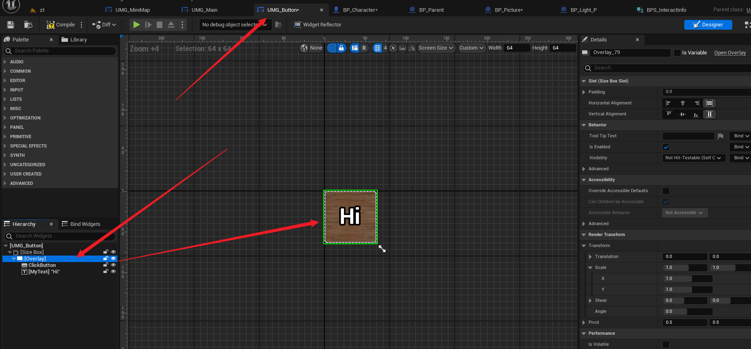Close the Palette panel
The image size is (751, 349).
pyautogui.click(x=51, y=39)
